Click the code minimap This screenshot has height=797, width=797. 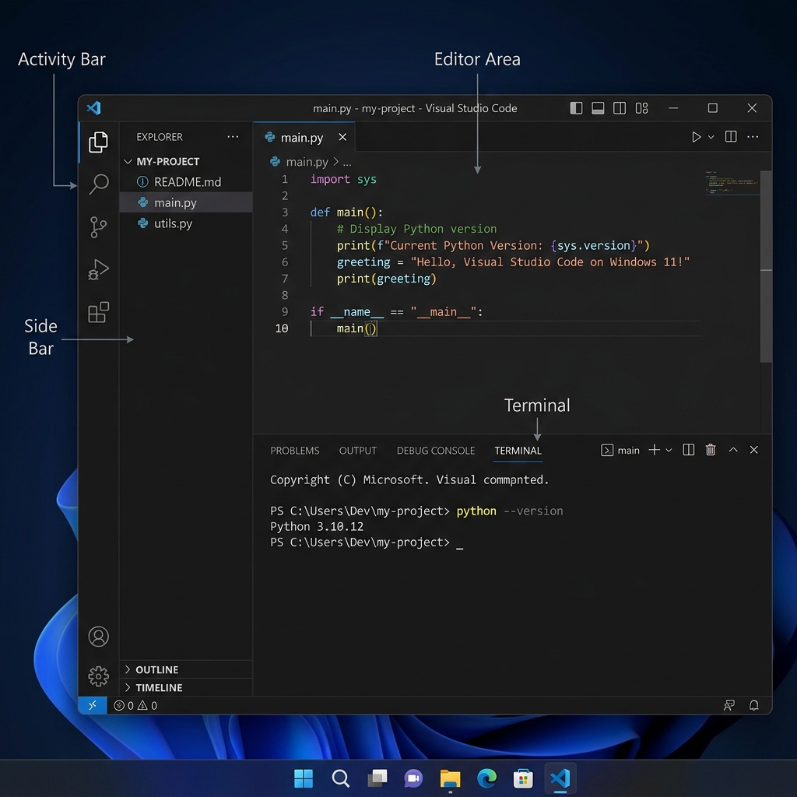point(732,182)
